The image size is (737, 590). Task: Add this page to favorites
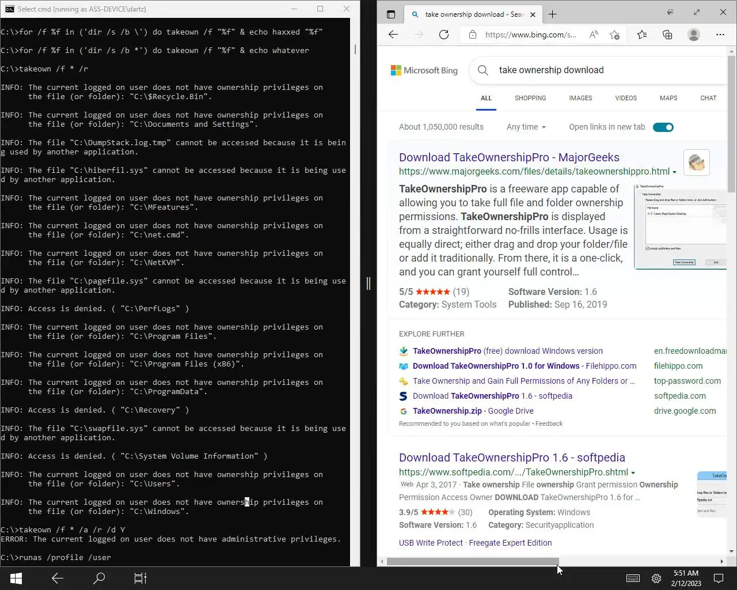pos(614,35)
